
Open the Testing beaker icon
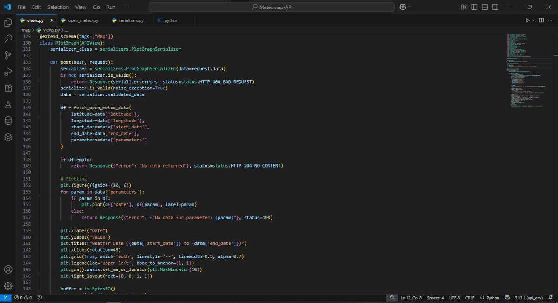pyautogui.click(x=7, y=104)
